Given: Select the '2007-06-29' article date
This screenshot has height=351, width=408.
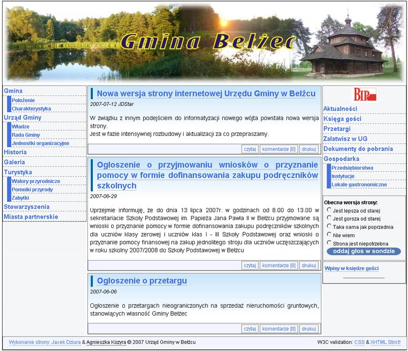Looking at the screenshot, I should pos(104,197).
